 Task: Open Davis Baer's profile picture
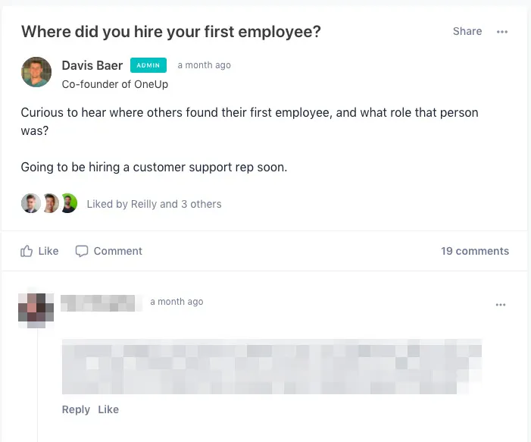click(36, 72)
